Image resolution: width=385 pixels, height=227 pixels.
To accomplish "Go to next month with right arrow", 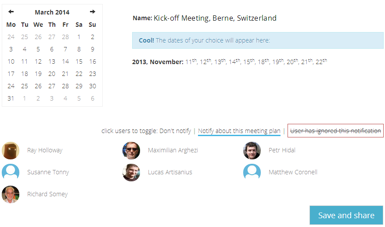I will tap(92, 11).
